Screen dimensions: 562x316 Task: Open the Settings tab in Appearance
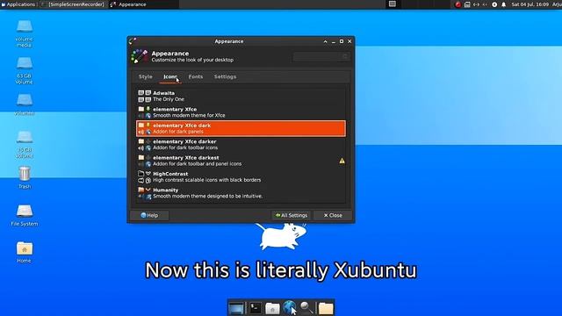225,76
